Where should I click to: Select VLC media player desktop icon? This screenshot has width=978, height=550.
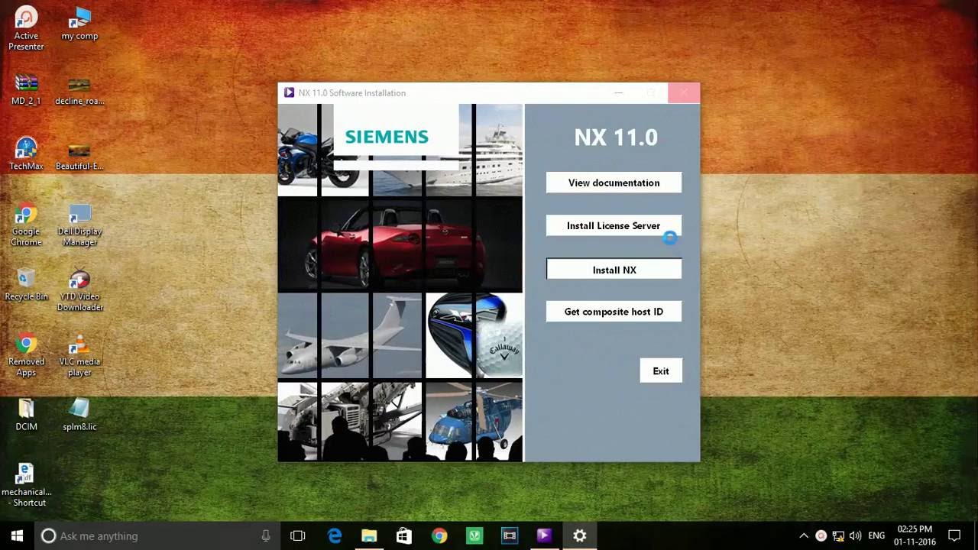[x=79, y=355]
